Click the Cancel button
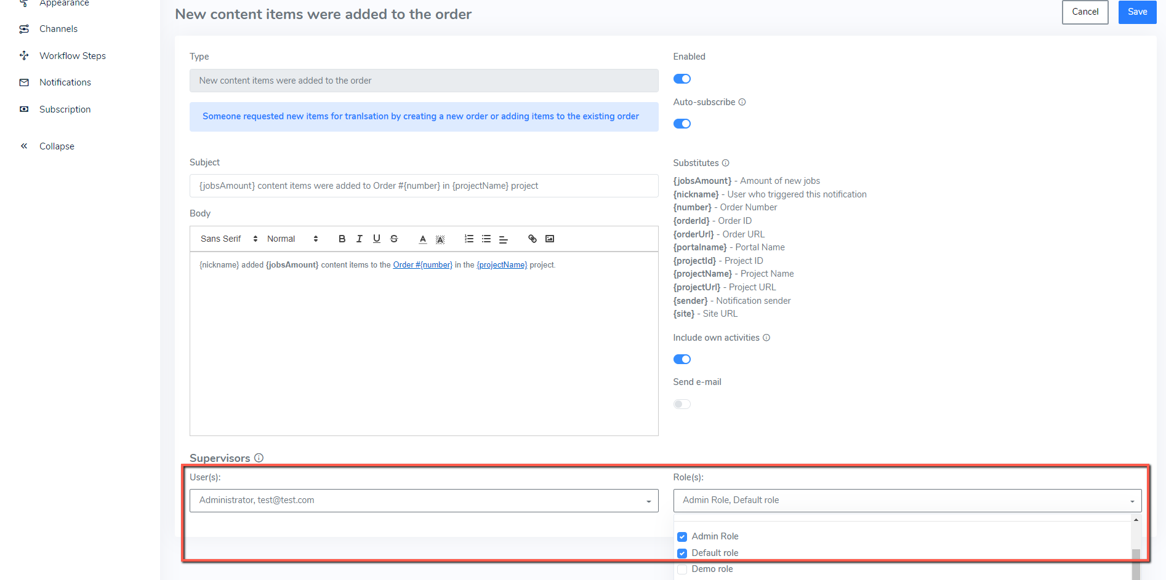Image resolution: width=1166 pixels, height=580 pixels. [1085, 12]
